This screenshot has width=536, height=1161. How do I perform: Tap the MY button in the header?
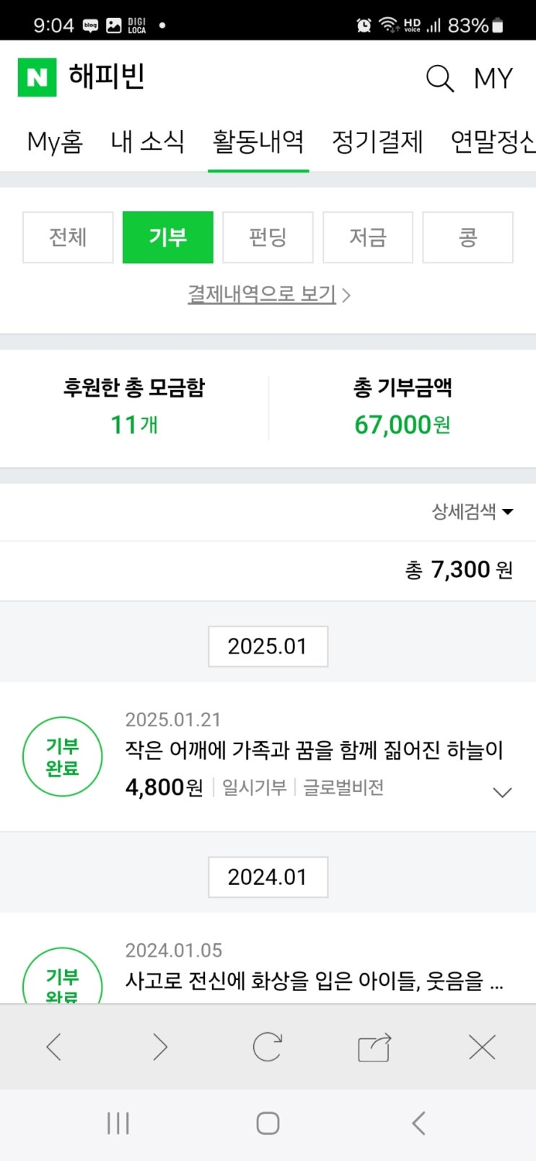(x=493, y=78)
